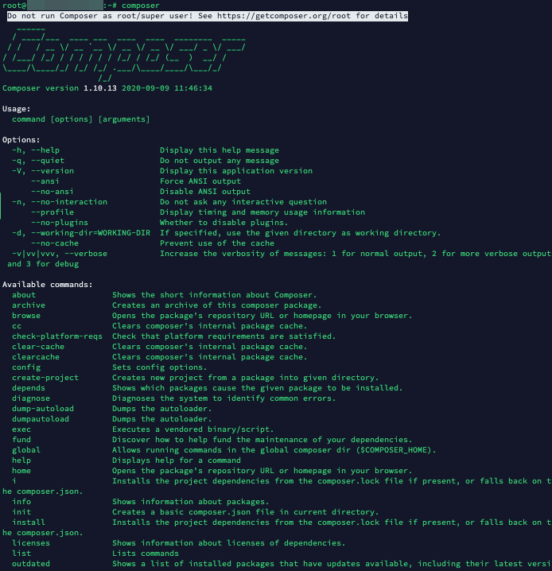This screenshot has width=552, height=571.
Task: Click the "dump-autoload" command name
Action: click(x=43, y=409)
